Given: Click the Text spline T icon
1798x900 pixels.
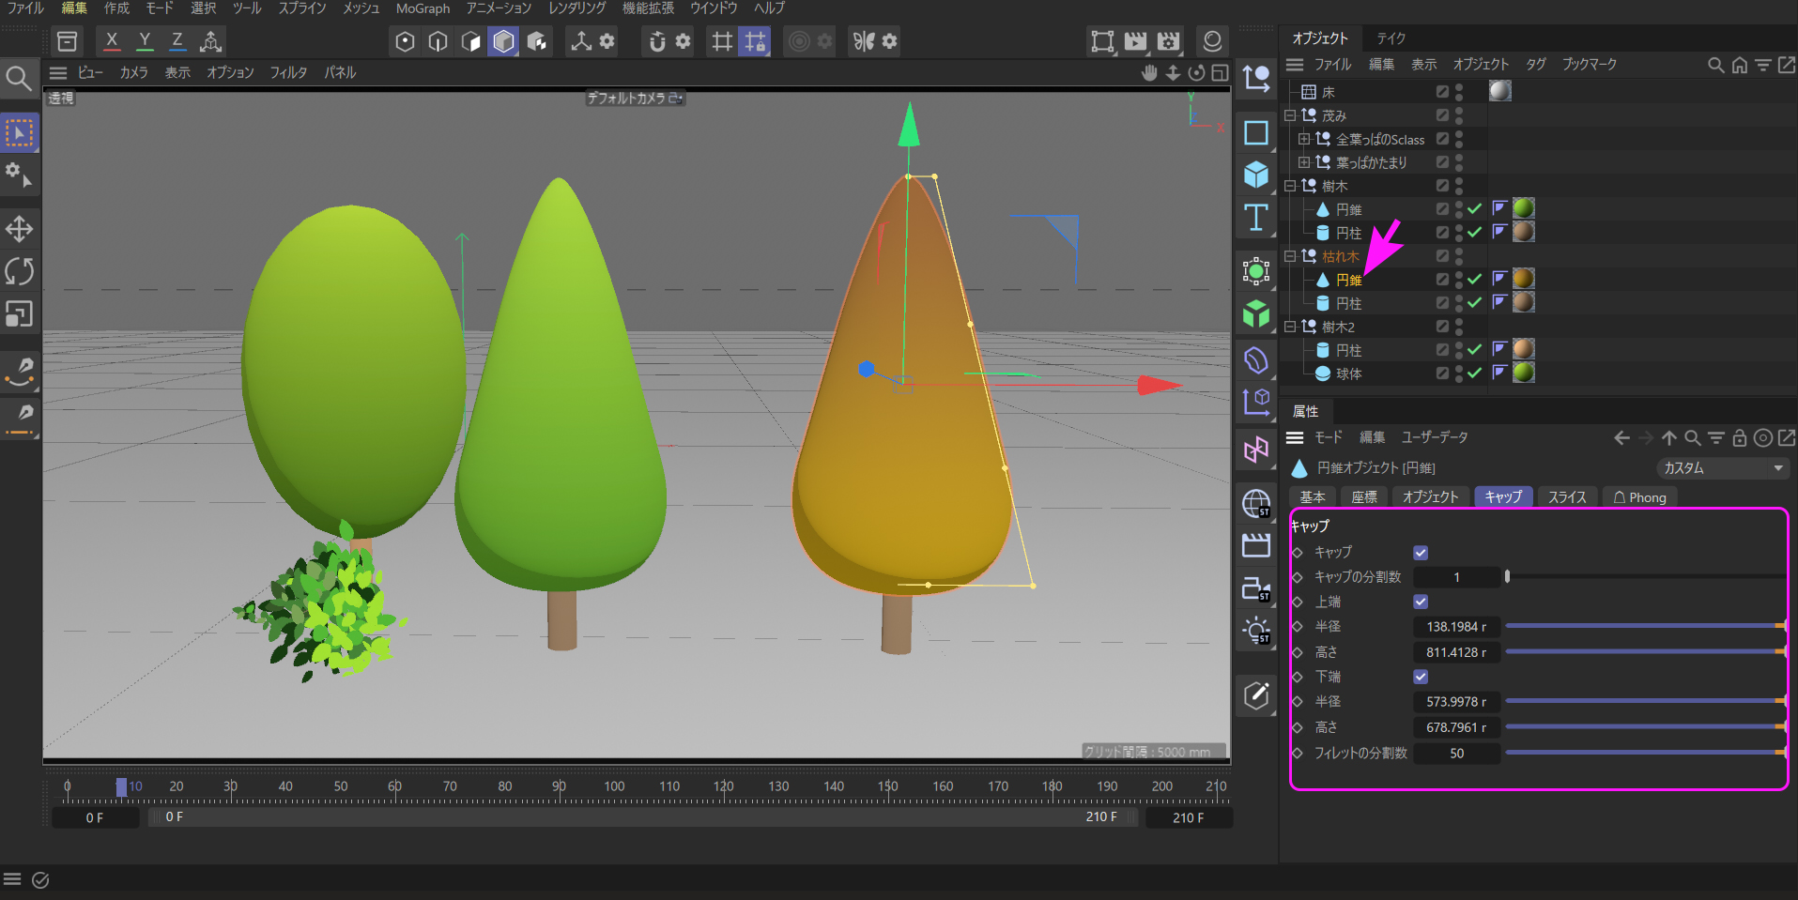Looking at the screenshot, I should tap(1256, 218).
